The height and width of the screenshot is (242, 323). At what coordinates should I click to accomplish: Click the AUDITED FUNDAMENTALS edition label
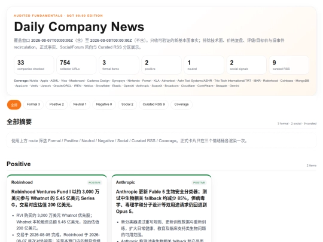(58, 16)
